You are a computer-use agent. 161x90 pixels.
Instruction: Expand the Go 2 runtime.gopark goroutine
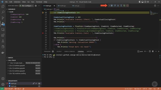(x=8, y=65)
